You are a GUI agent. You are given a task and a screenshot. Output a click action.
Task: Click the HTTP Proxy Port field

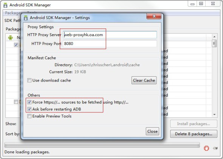coord(110,43)
